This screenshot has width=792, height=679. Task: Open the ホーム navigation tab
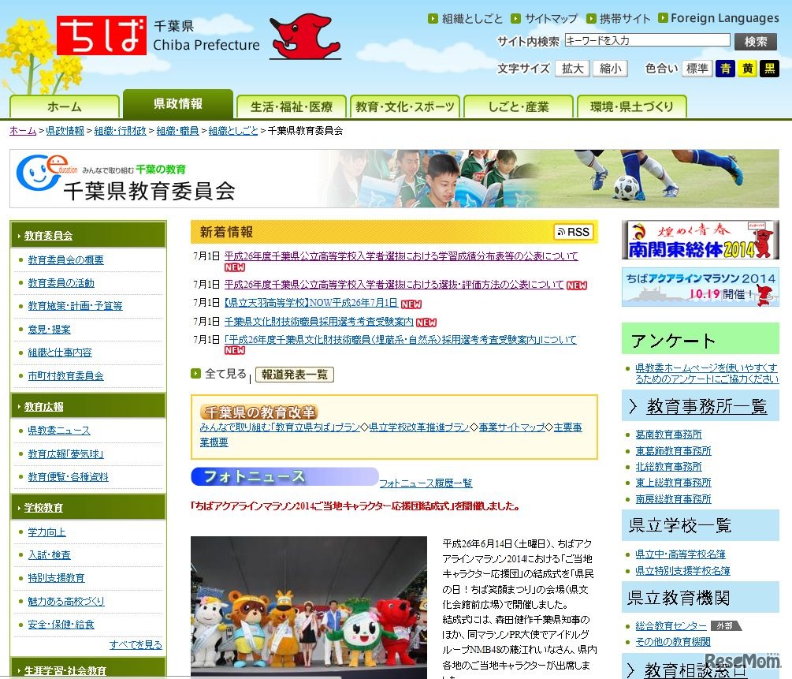(63, 105)
